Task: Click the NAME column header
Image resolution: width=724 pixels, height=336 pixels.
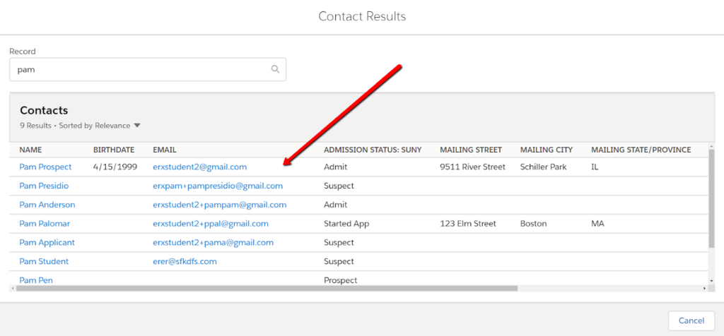Action: tap(30, 150)
